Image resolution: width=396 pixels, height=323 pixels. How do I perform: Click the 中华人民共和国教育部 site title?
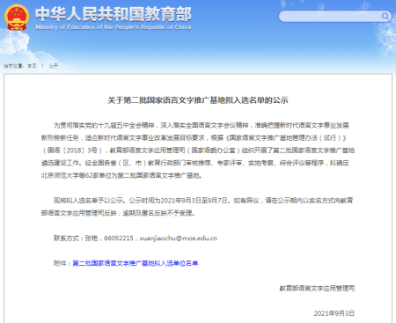click(x=114, y=14)
